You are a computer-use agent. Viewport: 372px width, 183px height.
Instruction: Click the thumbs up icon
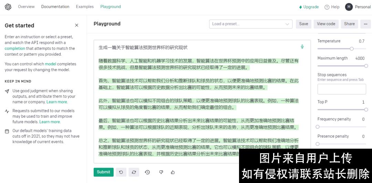click(173, 172)
